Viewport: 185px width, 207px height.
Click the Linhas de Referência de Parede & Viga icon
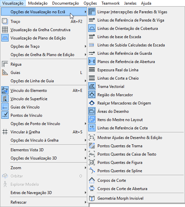point(92,20)
